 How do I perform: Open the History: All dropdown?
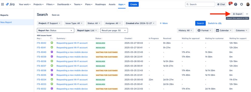[185, 30]
